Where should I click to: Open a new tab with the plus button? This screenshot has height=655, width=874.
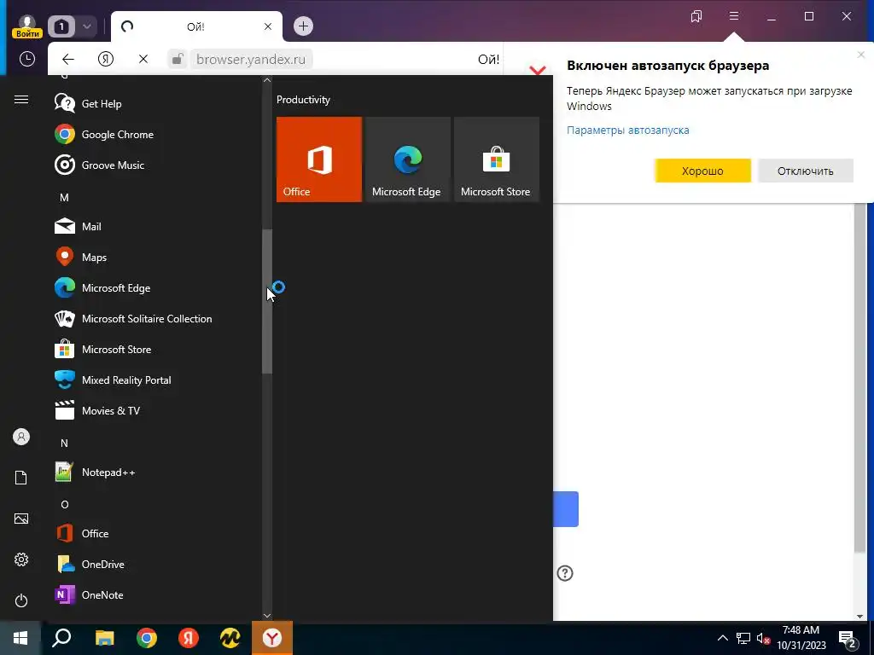[303, 26]
